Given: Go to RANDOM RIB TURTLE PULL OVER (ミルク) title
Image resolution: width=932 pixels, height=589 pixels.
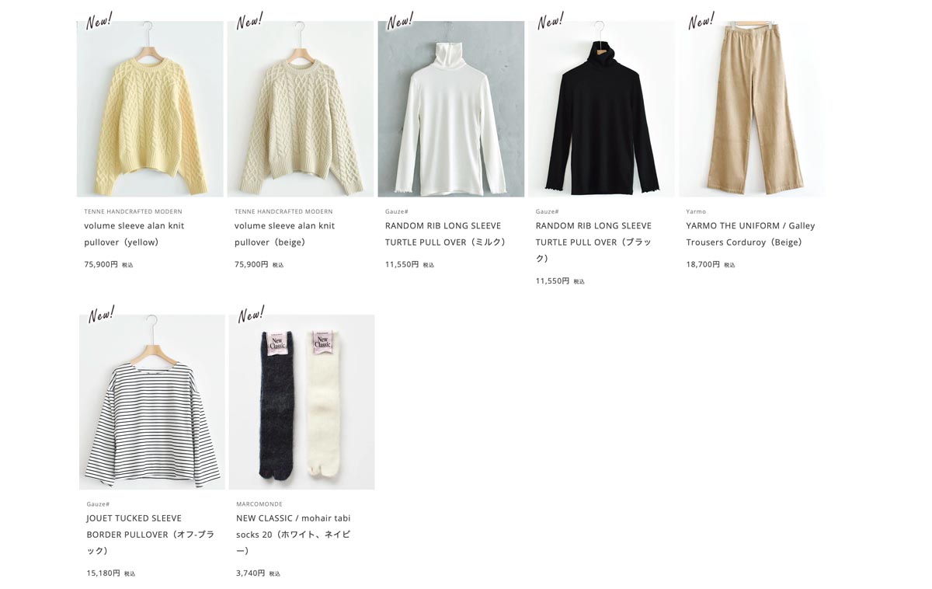Looking at the screenshot, I should pyautogui.click(x=446, y=234).
